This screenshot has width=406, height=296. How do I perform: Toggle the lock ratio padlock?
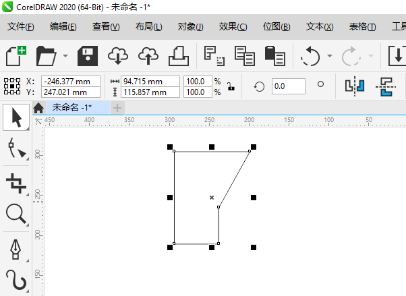click(x=231, y=86)
